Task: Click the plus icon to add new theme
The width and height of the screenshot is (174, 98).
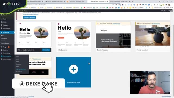Action: pyautogui.click(x=74, y=69)
